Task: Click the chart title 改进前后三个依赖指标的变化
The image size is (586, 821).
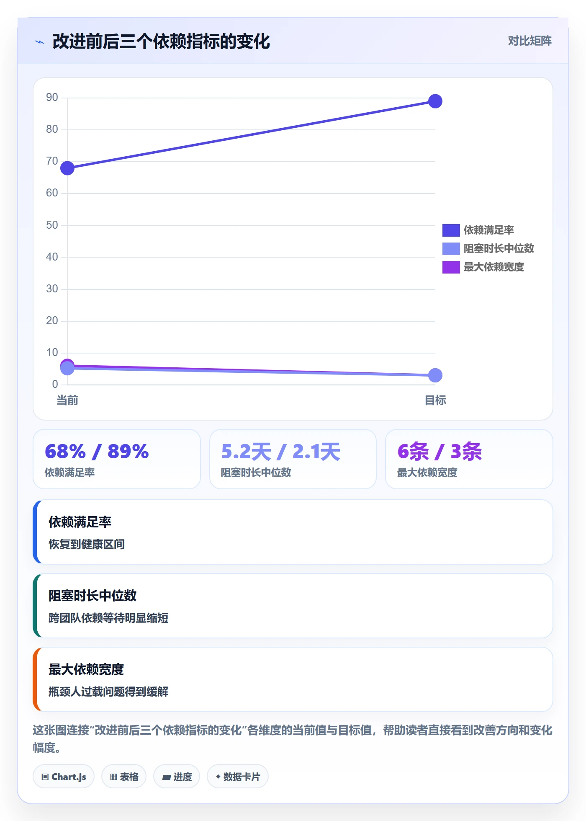Action: (161, 41)
